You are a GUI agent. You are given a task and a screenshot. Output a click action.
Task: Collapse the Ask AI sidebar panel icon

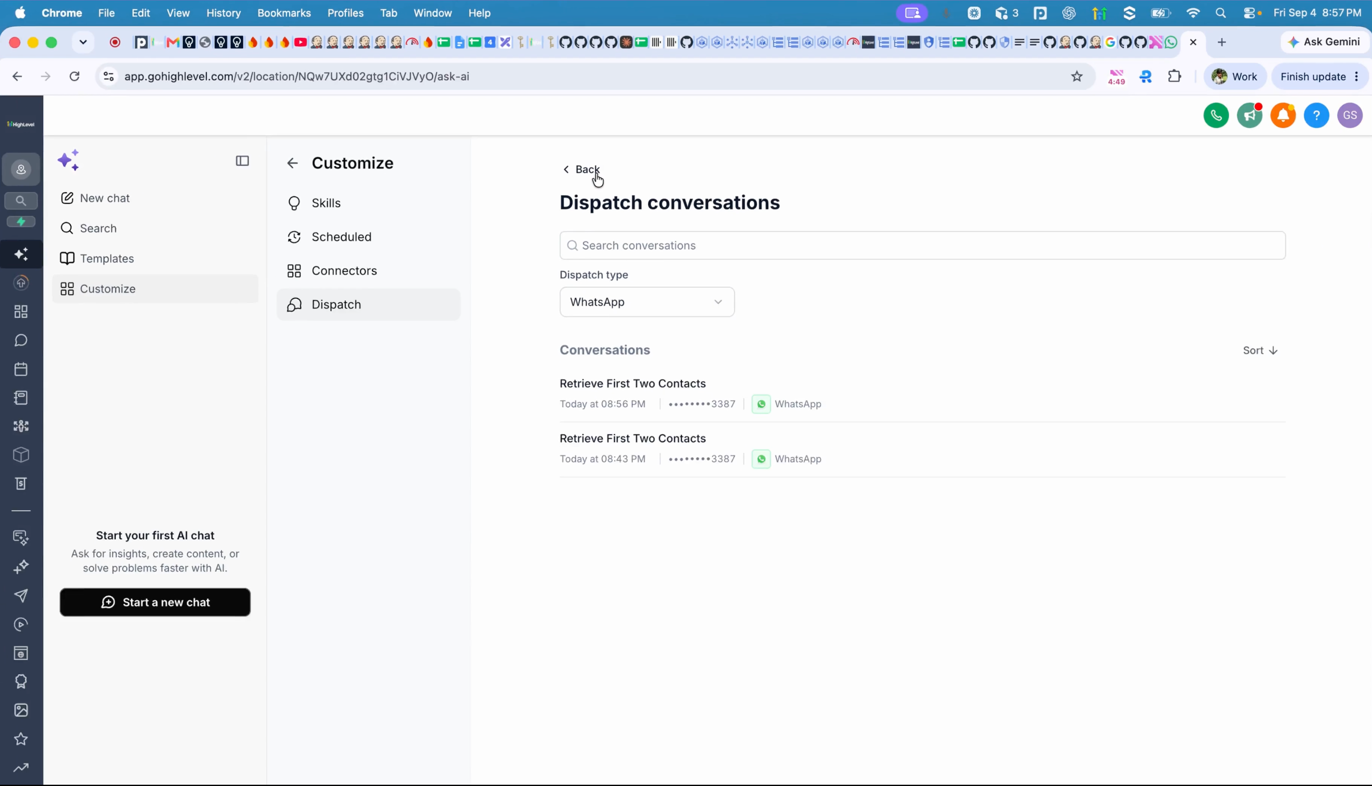(242, 161)
